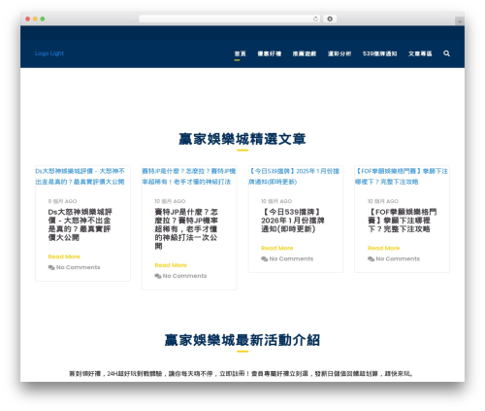The width and height of the screenshot is (485, 411).
Task: Click '10 個月 AGO' date on 今日539擋牌 card
Action: click(276, 201)
